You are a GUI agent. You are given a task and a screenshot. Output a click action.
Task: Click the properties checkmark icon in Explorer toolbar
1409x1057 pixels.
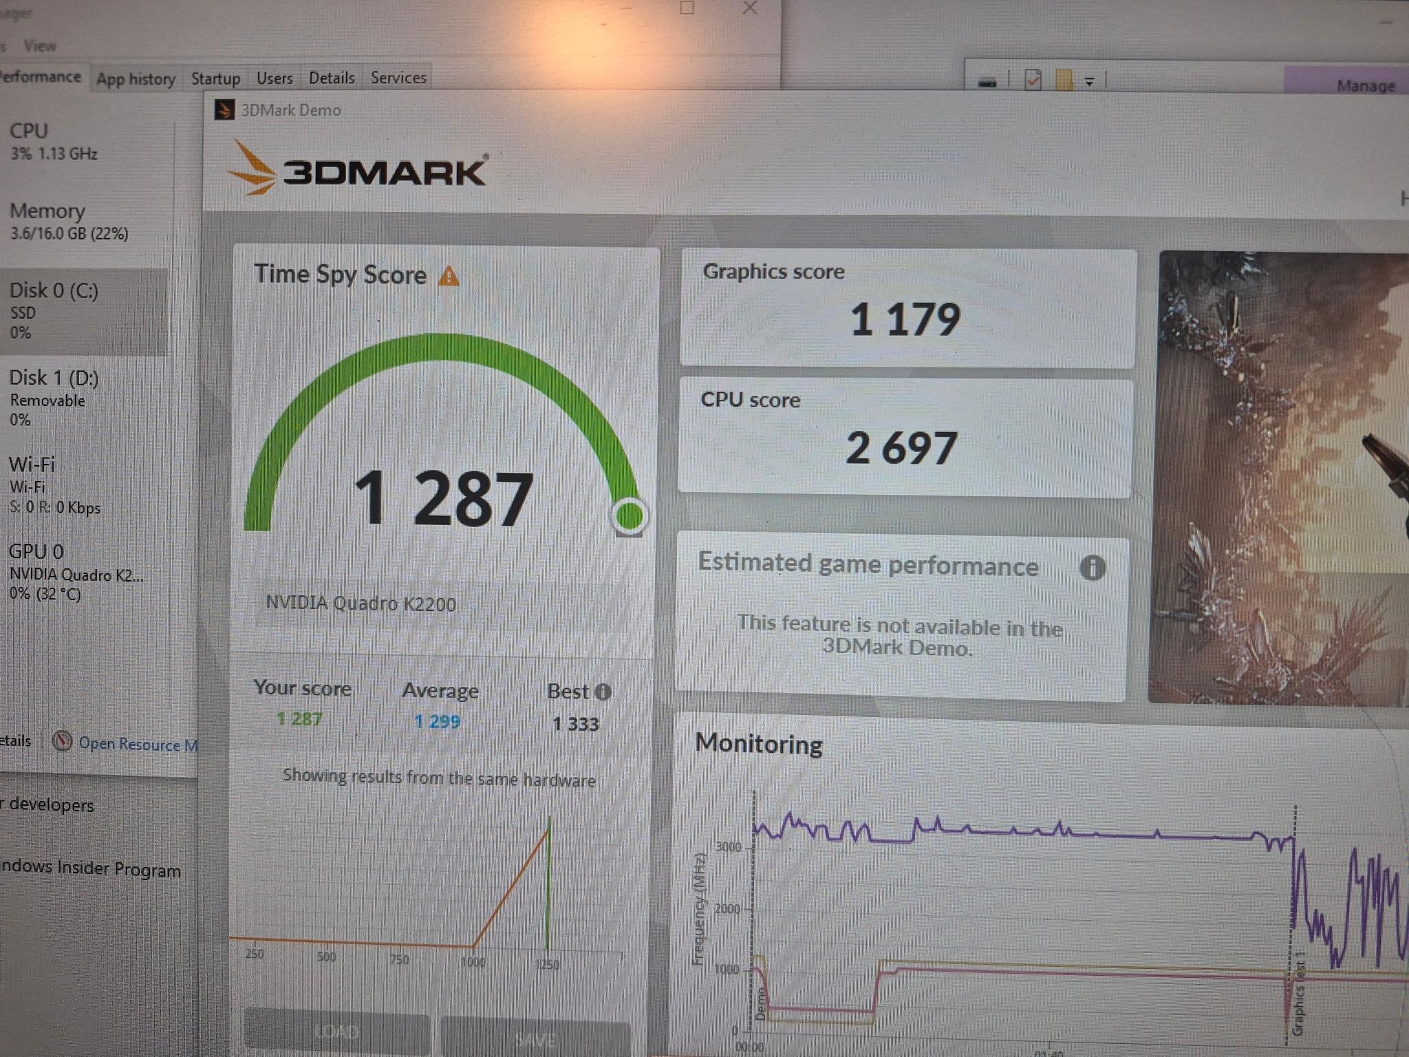(1033, 80)
